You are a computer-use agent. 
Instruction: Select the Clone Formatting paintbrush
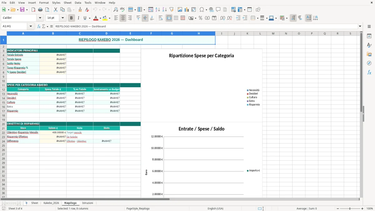click(80, 10)
